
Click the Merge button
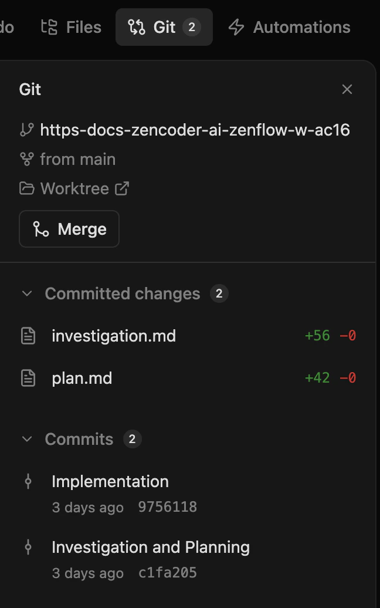(69, 229)
